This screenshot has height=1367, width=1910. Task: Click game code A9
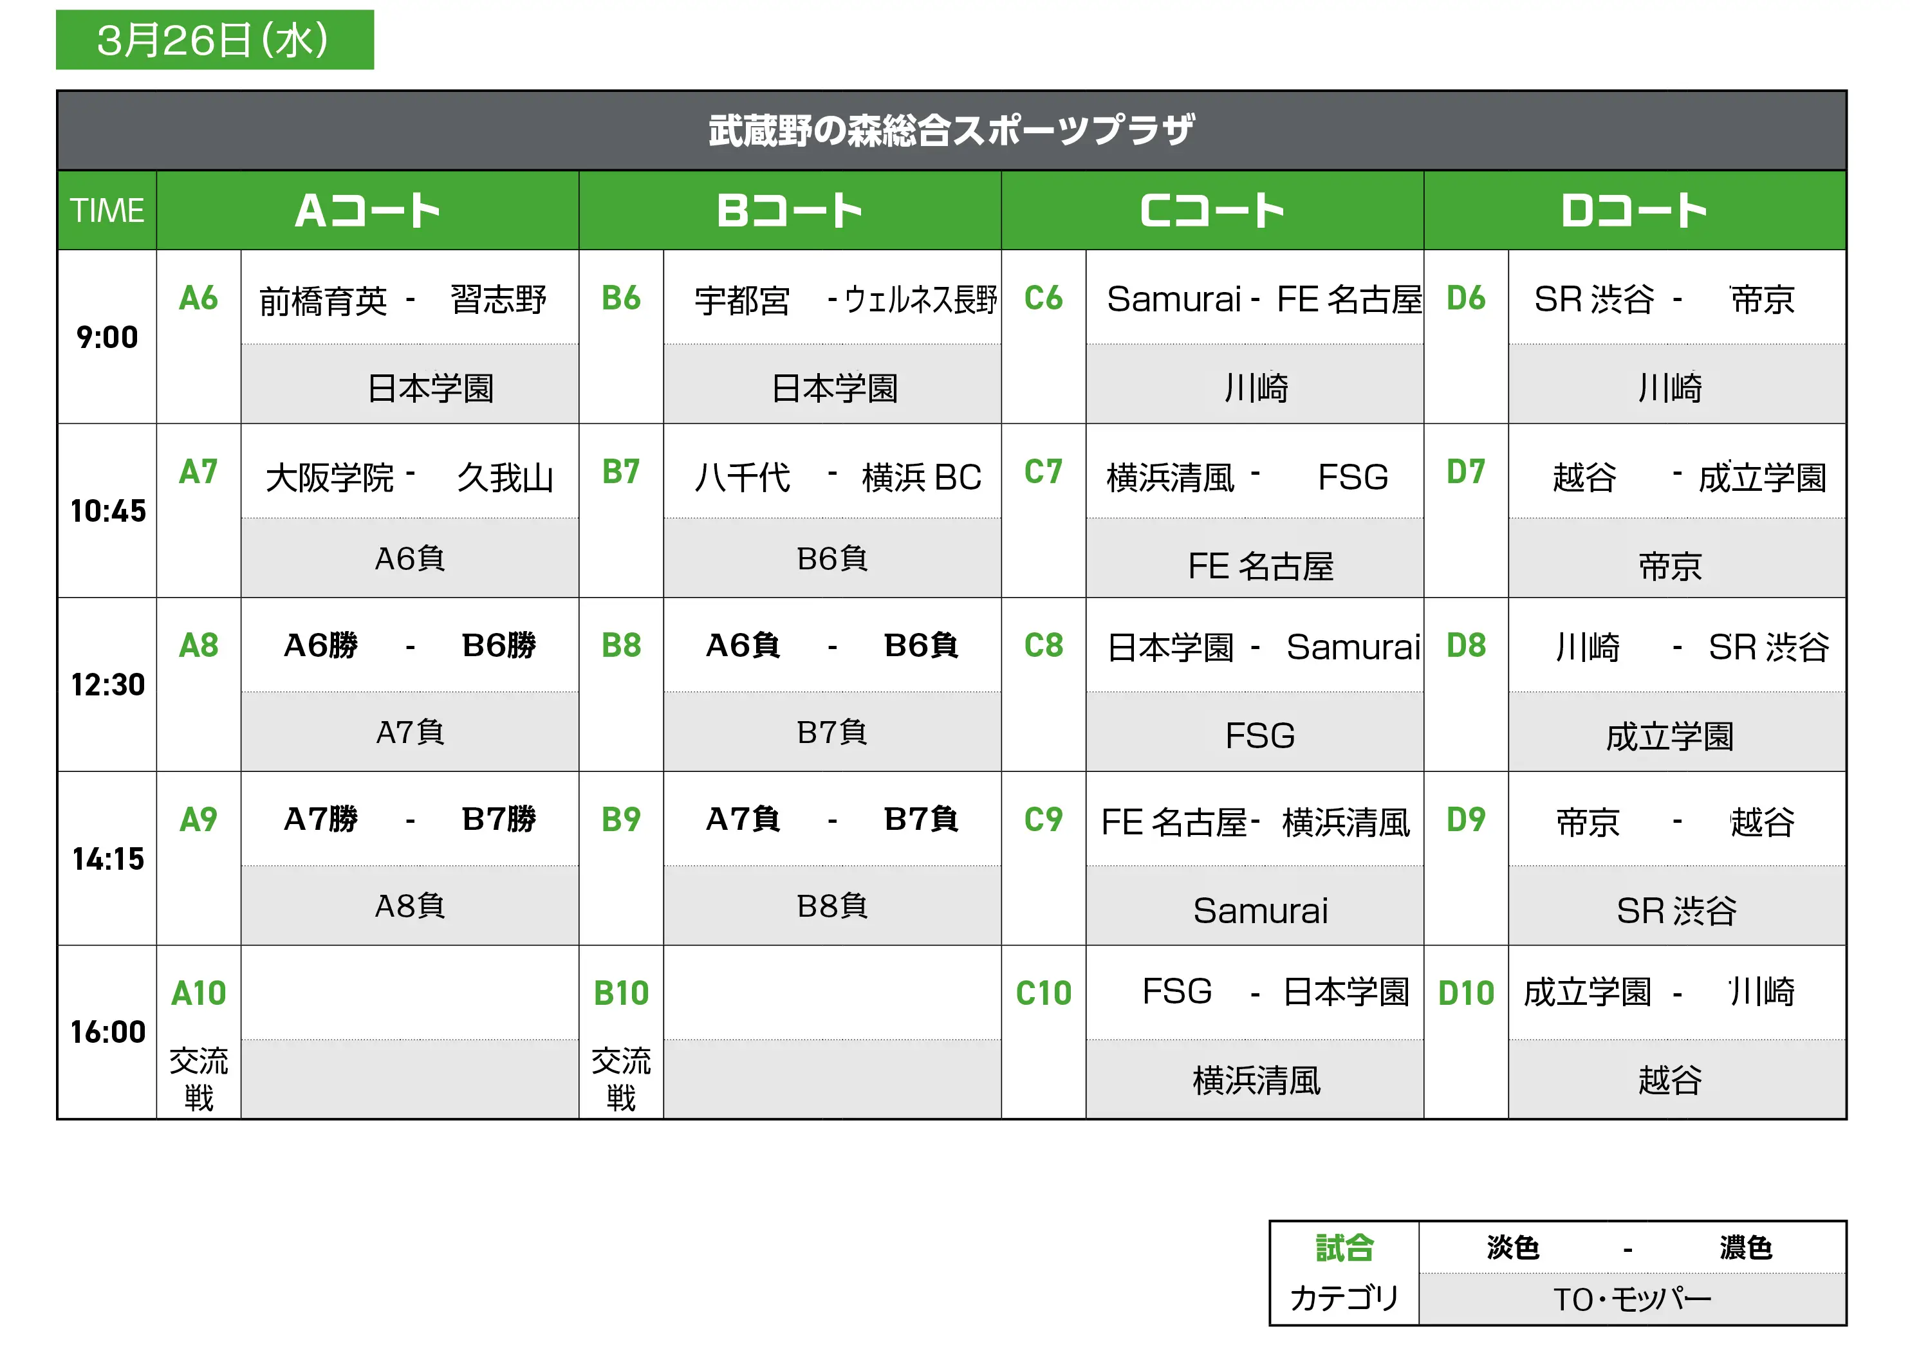(199, 819)
